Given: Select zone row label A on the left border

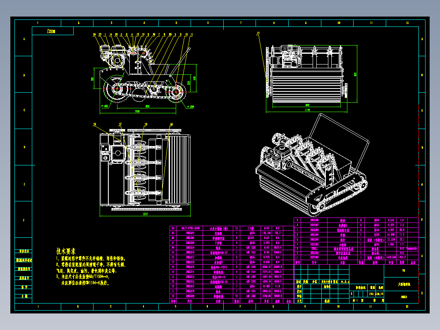Looking at the screenshot, I should [24, 39].
